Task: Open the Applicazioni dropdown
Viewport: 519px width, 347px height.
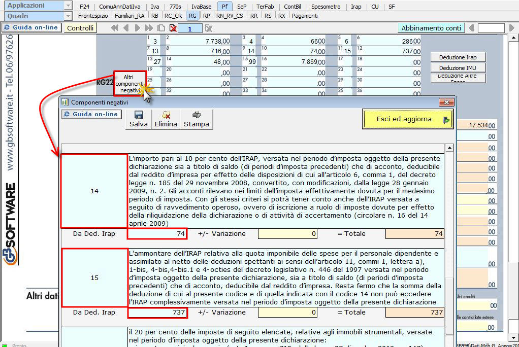Action: click(x=68, y=6)
